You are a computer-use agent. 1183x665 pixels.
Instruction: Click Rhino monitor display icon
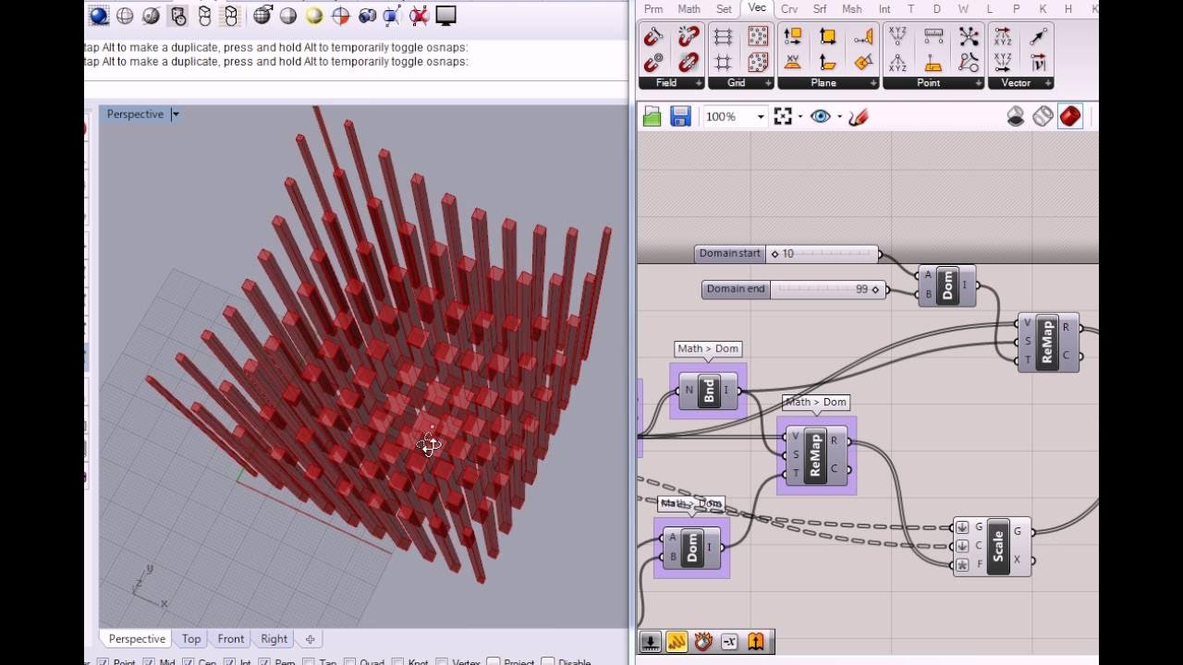[445, 15]
